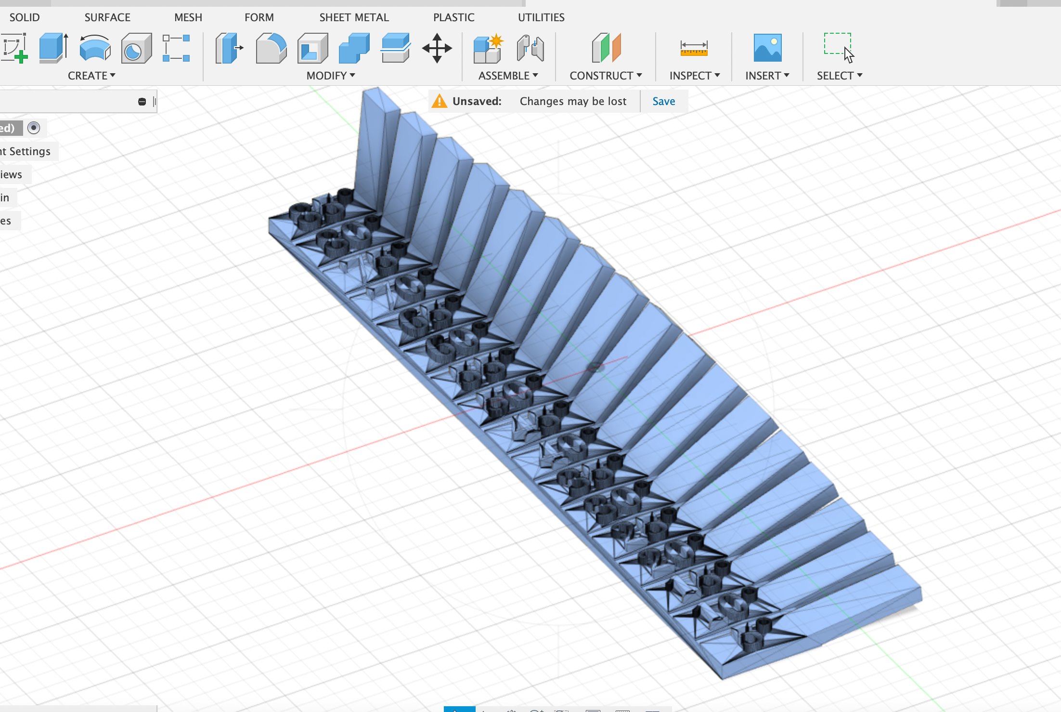Select the active component radio button
Viewport: 1061px width, 712px height.
pyautogui.click(x=33, y=128)
